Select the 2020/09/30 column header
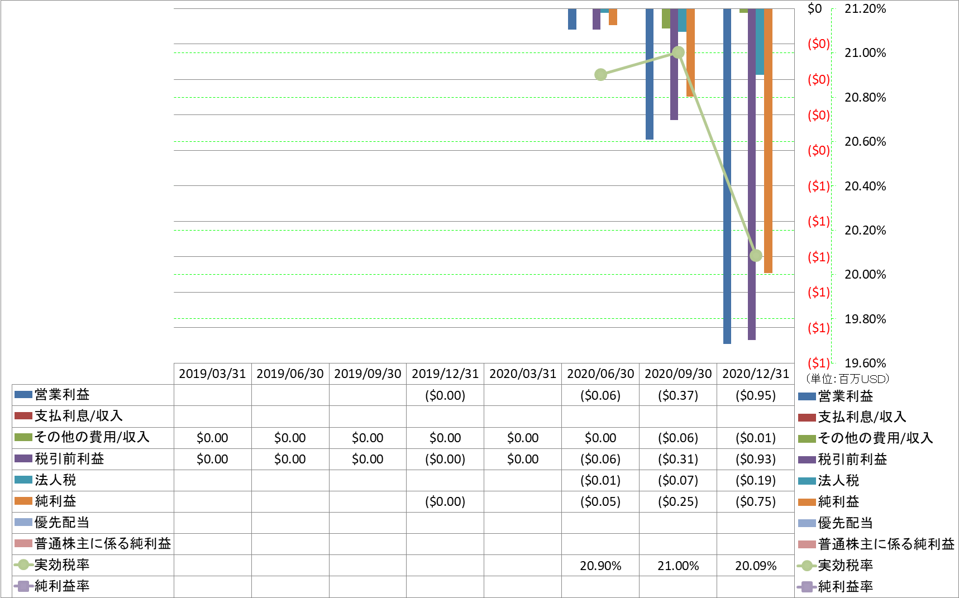 pyautogui.click(x=678, y=374)
